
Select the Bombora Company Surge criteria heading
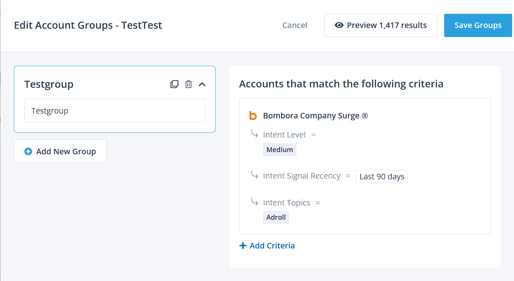(315, 116)
